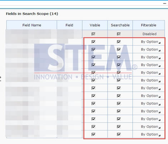Screen dimensions: 168x144
Task: Collapse the panel using the minimize dash icon
Action: (164, 4)
